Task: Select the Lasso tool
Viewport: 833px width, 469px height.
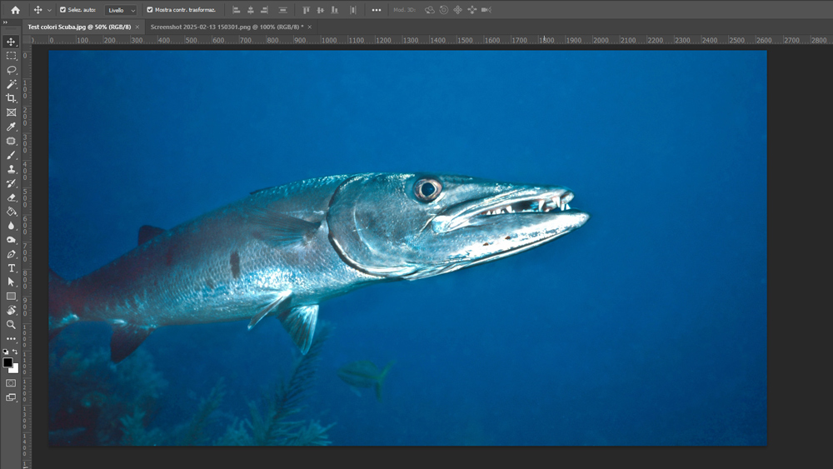Action: pyautogui.click(x=12, y=70)
